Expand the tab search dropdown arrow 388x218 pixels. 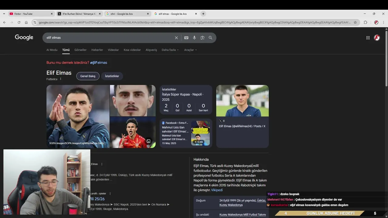click(x=4, y=14)
